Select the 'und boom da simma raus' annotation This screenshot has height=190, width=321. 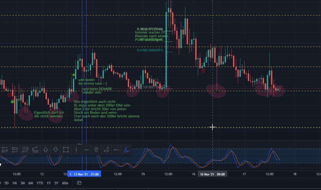point(93,82)
